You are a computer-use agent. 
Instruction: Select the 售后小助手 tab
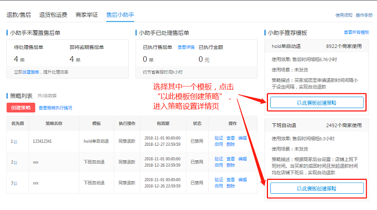coord(120,15)
